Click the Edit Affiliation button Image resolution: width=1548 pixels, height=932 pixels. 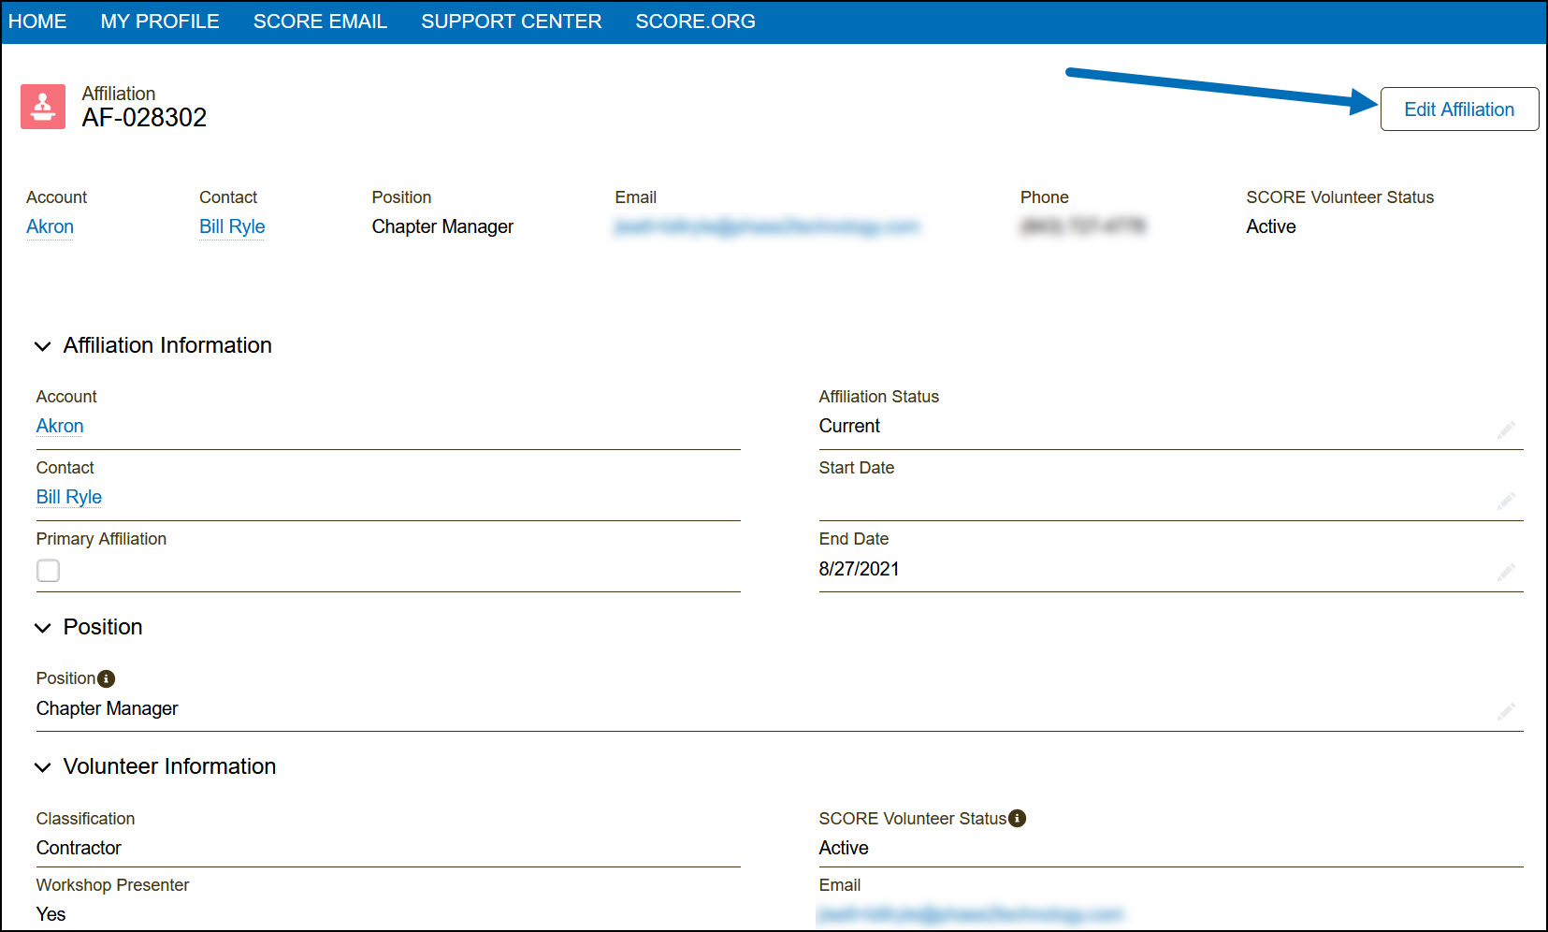point(1458,109)
